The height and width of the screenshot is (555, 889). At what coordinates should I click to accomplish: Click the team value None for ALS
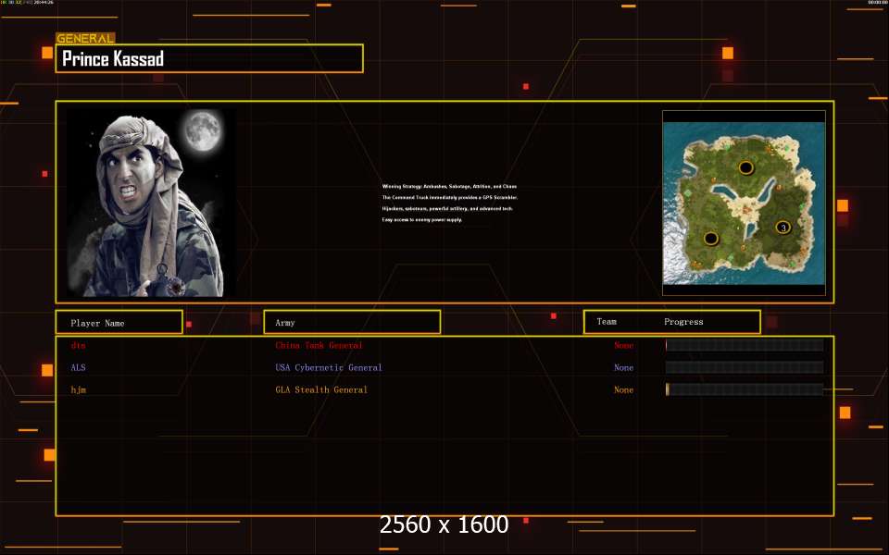(623, 367)
